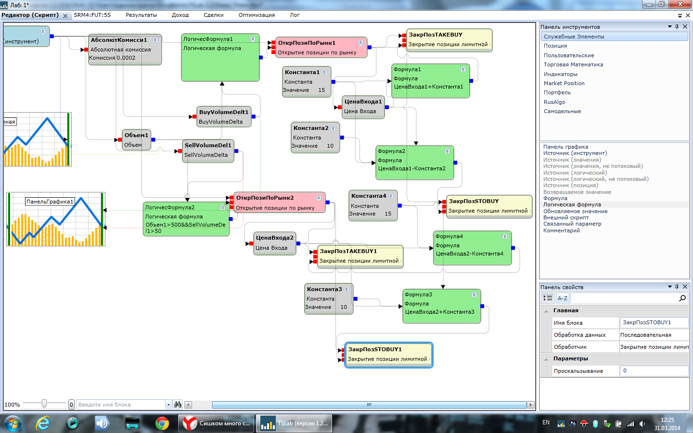Open Internet Explorer from the taskbar

pyautogui.click(x=43, y=423)
